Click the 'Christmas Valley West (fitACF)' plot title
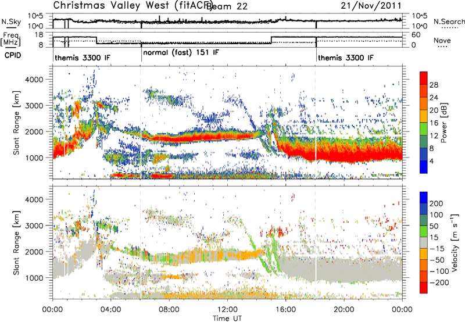Image resolution: width=465 pixels, height=322 pixels. click(x=133, y=5)
